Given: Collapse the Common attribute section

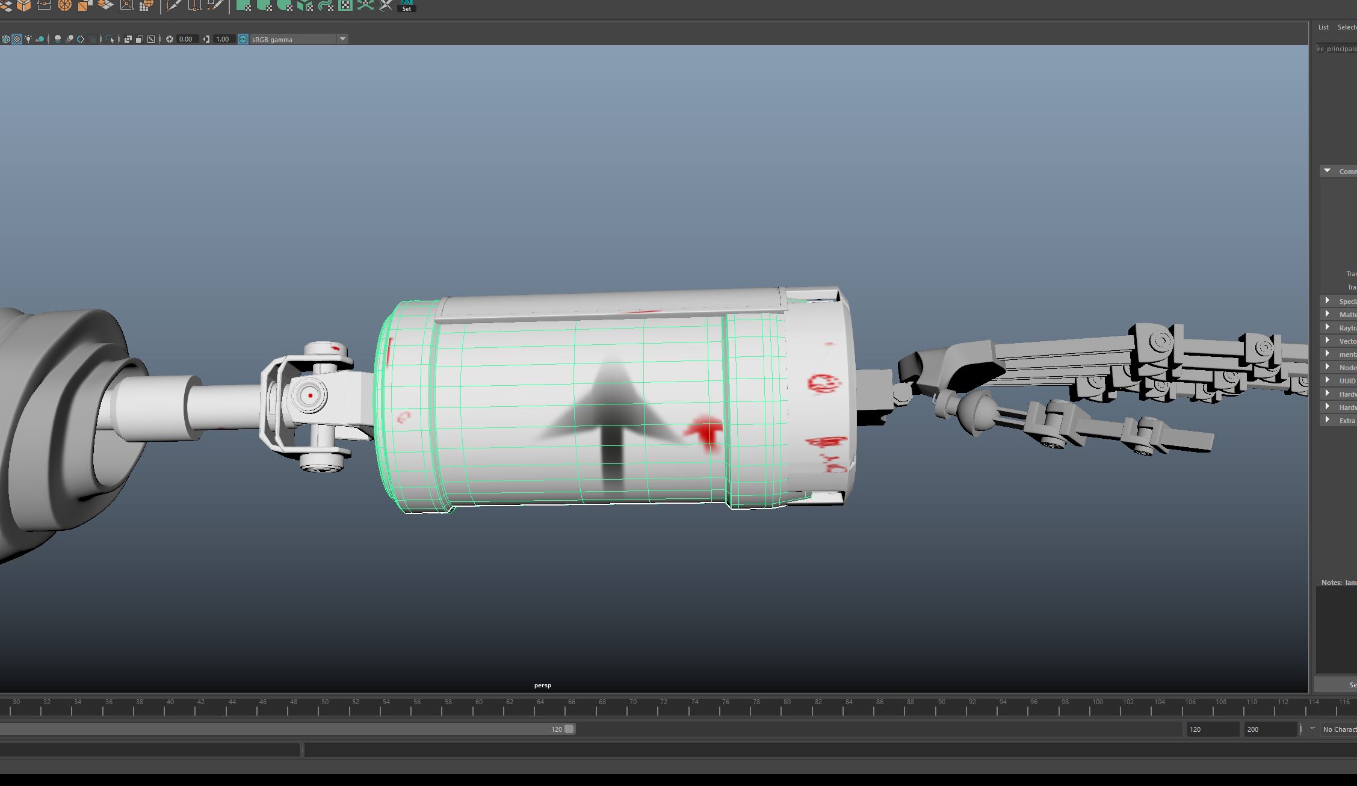Looking at the screenshot, I should click(x=1327, y=171).
